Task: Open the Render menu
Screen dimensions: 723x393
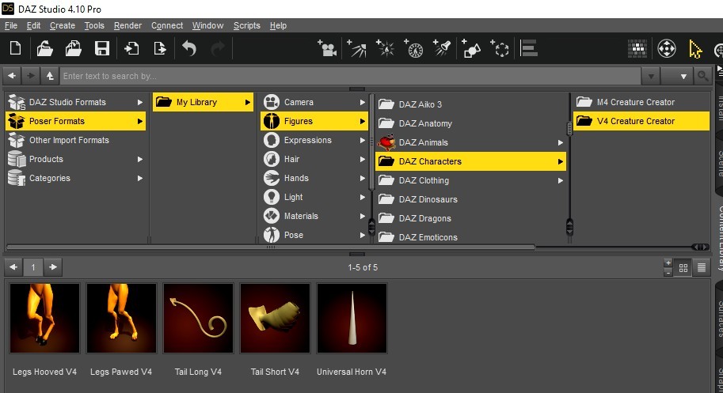Action: click(127, 26)
